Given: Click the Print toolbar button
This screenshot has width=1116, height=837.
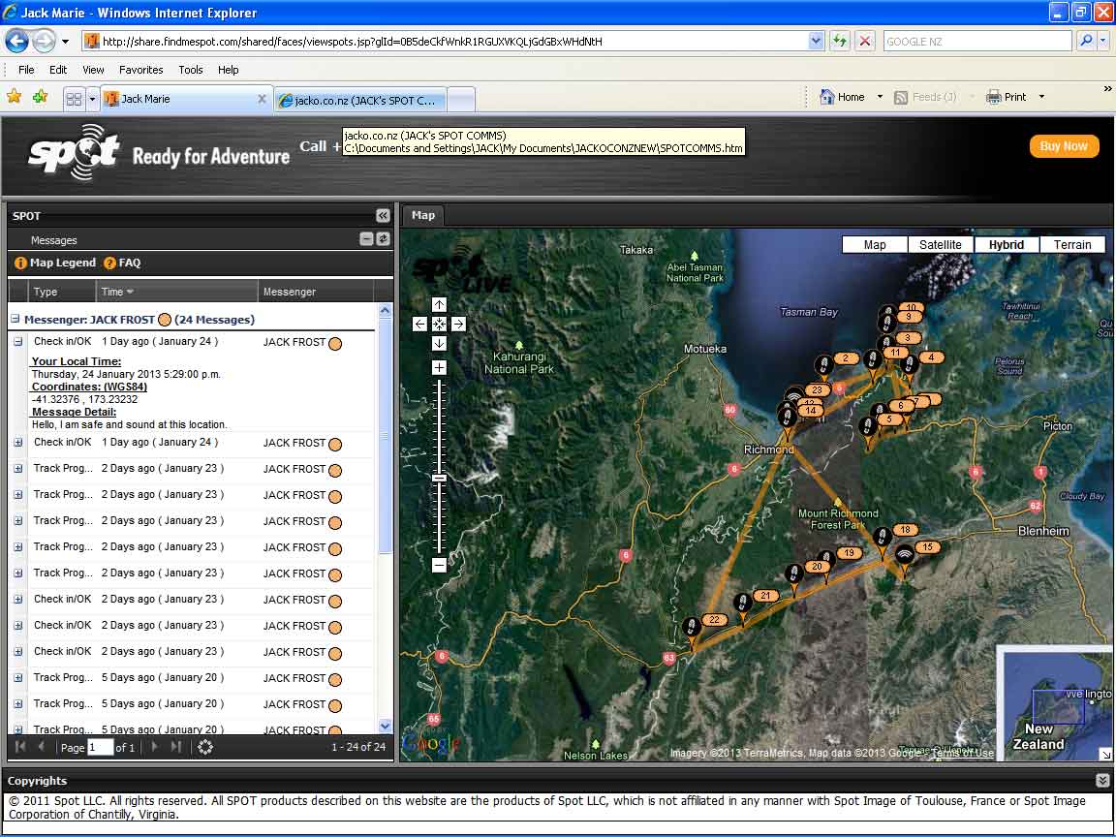Looking at the screenshot, I should (x=1006, y=97).
